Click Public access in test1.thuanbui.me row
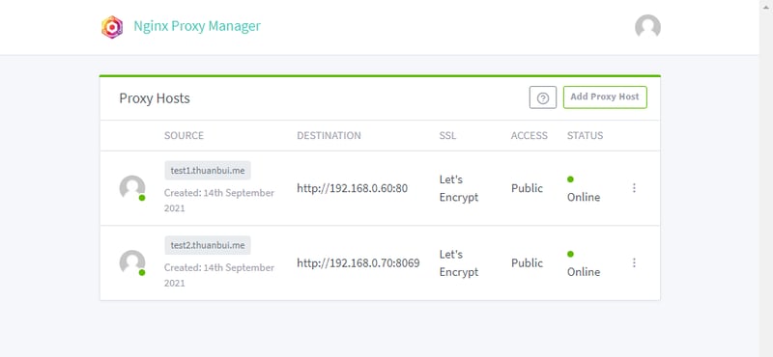 (x=527, y=188)
